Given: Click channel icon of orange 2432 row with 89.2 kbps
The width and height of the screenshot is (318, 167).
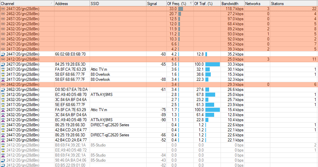Looking at the screenshot, I should point(3,29).
